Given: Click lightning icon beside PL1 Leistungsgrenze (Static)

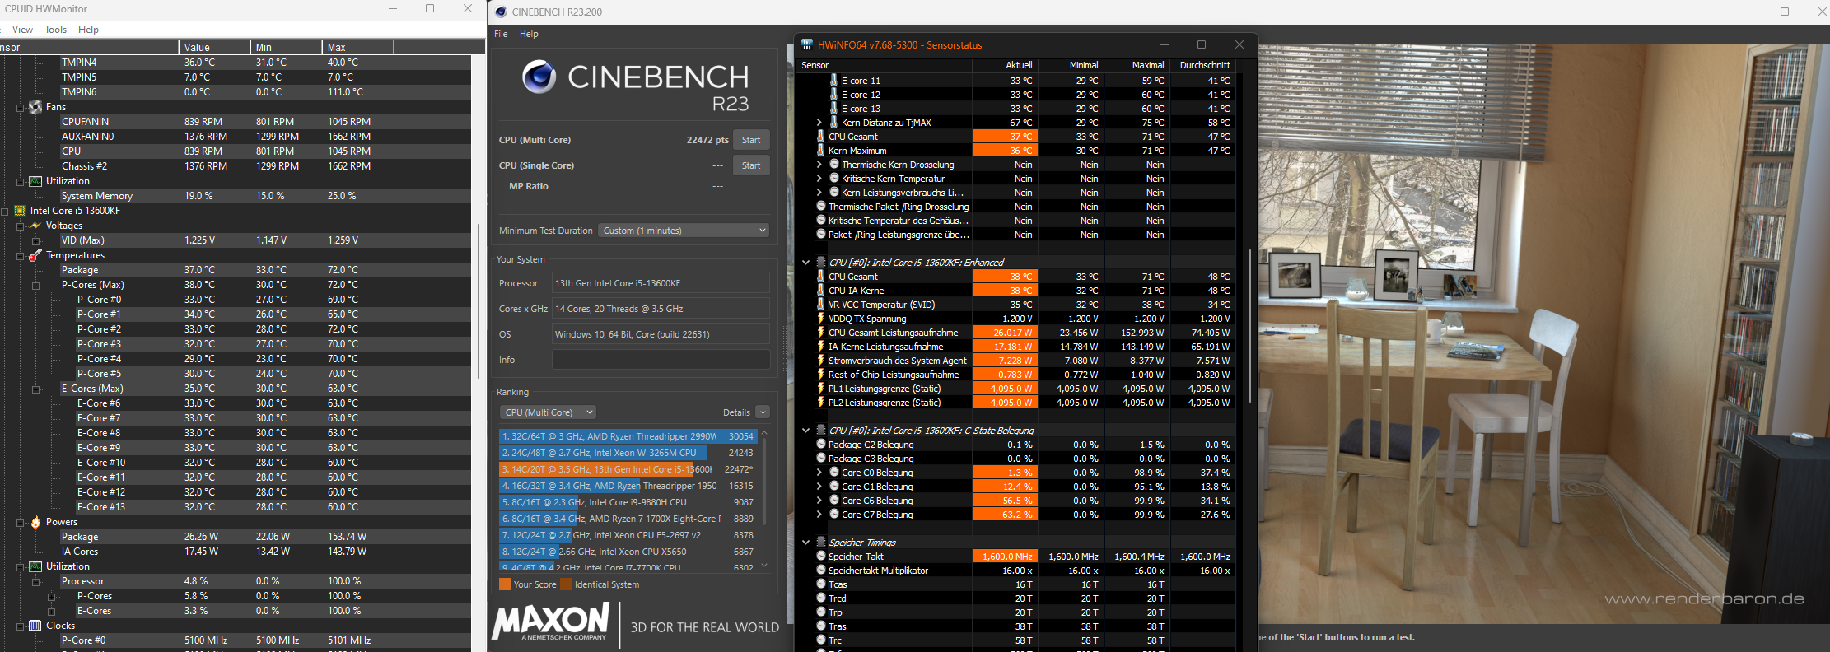Looking at the screenshot, I should (x=820, y=389).
